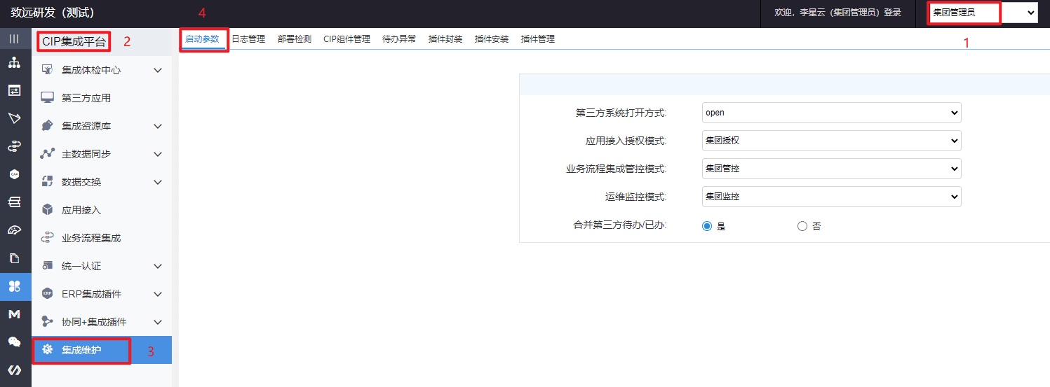Screen dimensions: 1050x387
Task: Expand the 集成资源库 chevron
Action: [x=158, y=126]
